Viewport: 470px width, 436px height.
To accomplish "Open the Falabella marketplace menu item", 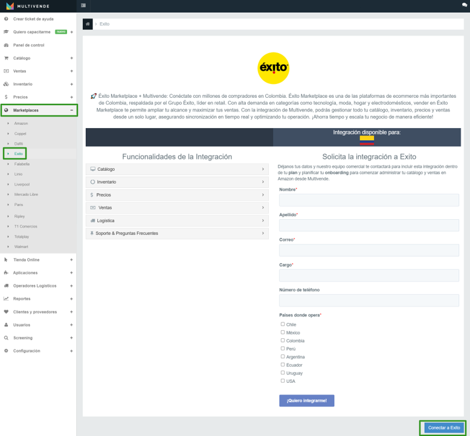I will pos(22,164).
